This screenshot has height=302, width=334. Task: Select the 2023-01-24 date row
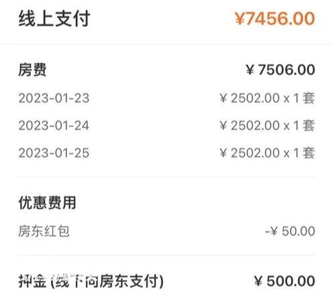coord(167,125)
